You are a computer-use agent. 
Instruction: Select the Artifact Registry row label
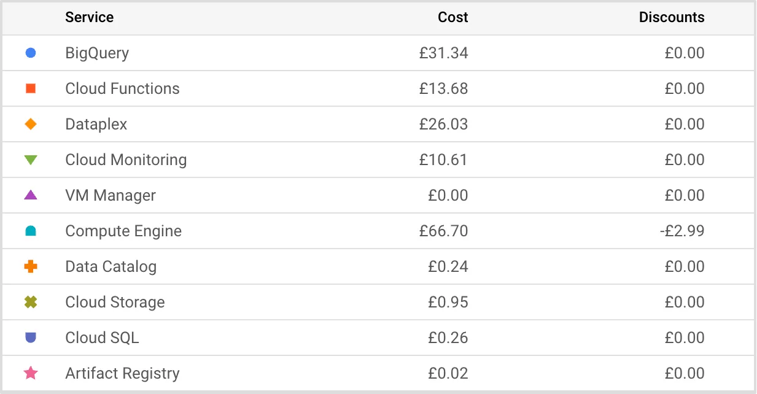point(122,373)
